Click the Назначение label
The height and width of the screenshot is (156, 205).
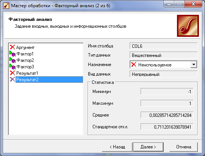coord(100,65)
